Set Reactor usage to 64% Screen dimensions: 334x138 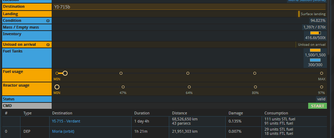click(189, 87)
